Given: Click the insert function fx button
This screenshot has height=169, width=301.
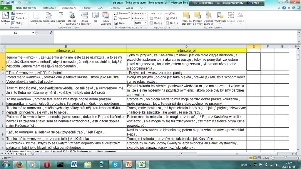Looking at the screenshot, I should coord(51,33).
